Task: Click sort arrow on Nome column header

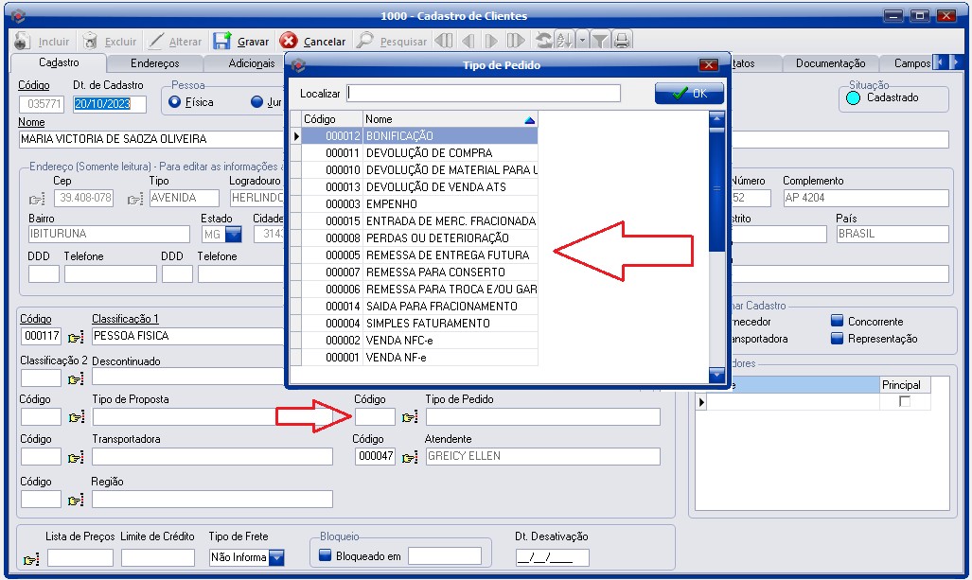Action: point(529,120)
